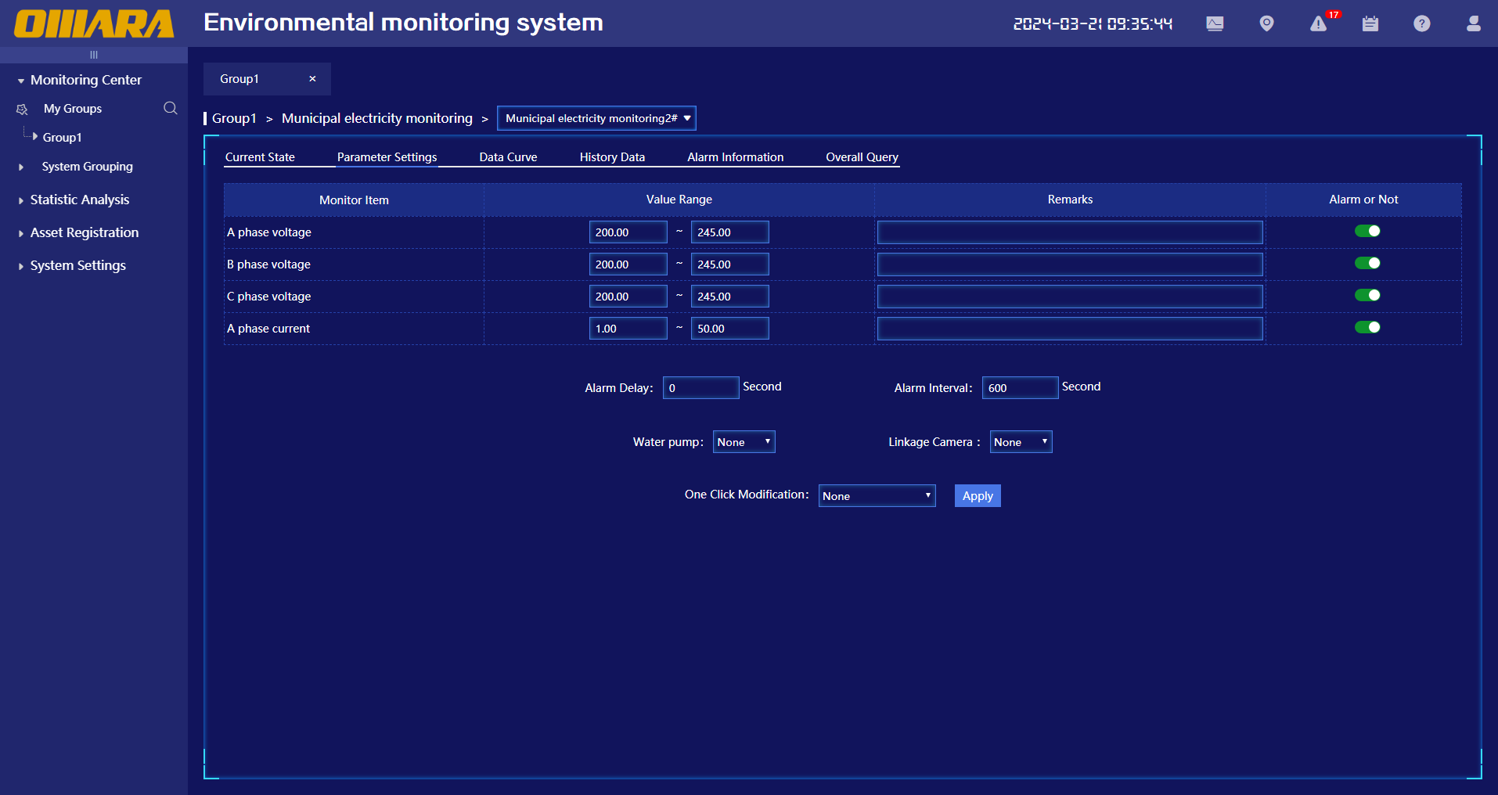Screen dimensions: 1498x795
Task: Disable alarm for A phase voltage
Action: [x=1367, y=231]
